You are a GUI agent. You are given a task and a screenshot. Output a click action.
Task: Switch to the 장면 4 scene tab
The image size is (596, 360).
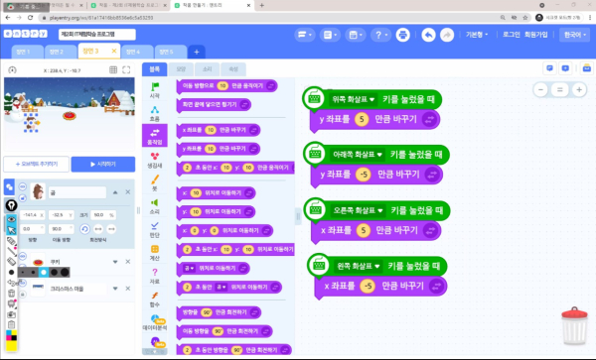click(137, 52)
